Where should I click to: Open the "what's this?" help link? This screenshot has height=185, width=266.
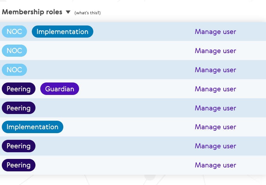pos(88,13)
